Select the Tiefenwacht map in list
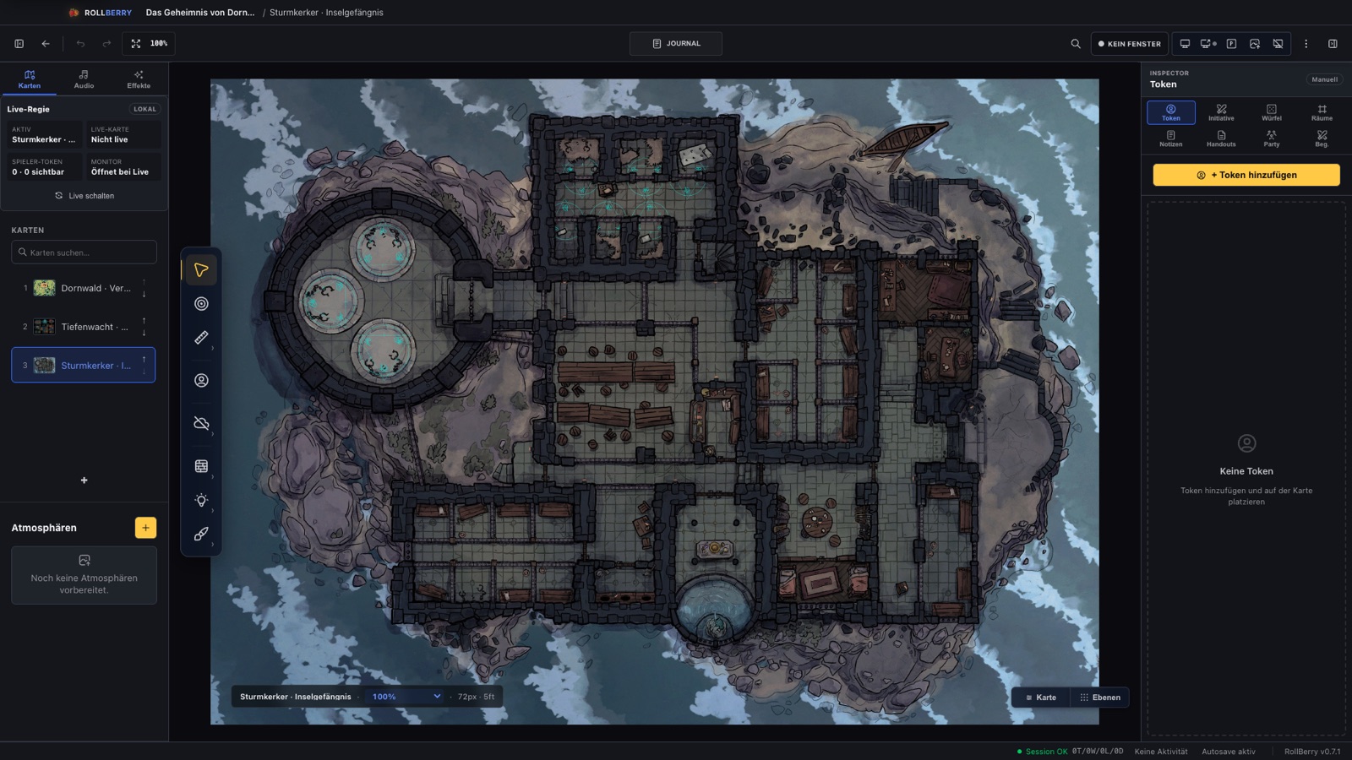This screenshot has height=760, width=1352. click(84, 327)
